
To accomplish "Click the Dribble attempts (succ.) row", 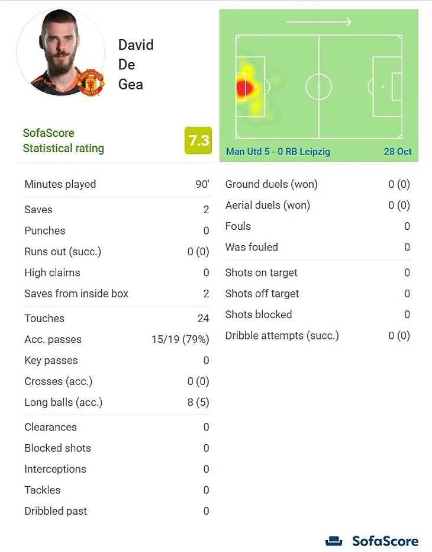I will (317, 336).
